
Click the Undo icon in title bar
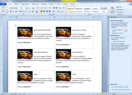[x=7, y=1]
